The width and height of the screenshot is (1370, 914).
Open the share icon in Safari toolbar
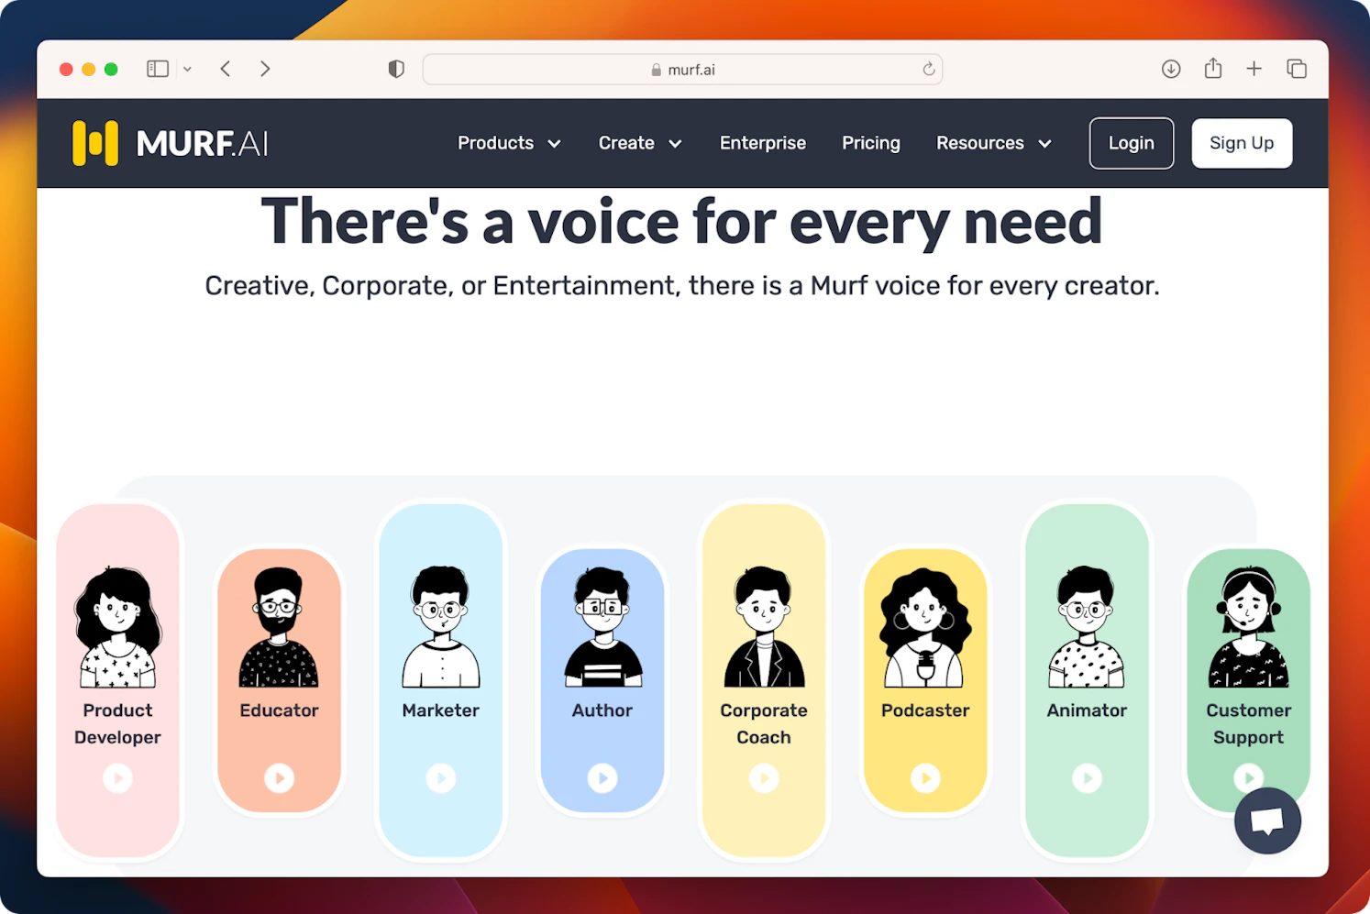pos(1213,68)
